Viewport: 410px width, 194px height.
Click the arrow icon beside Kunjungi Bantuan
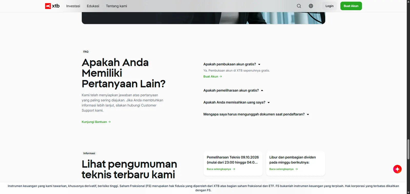[x=109, y=122]
